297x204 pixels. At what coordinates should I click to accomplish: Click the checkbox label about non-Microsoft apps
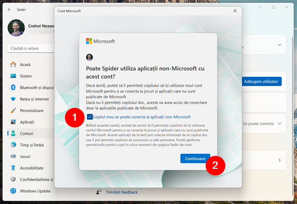click(x=142, y=117)
